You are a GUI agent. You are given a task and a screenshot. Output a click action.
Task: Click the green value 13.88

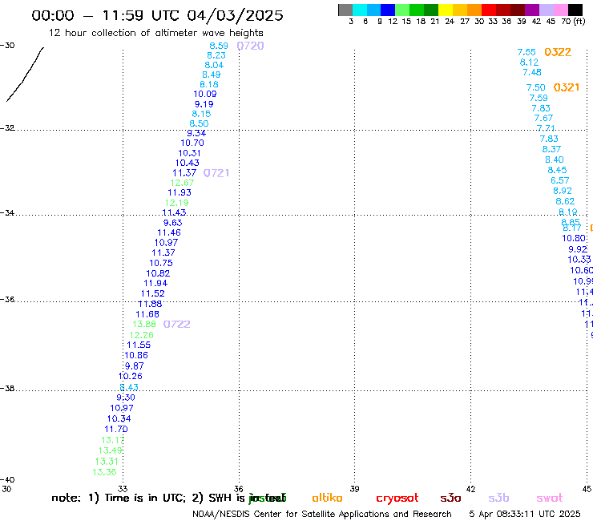click(144, 325)
